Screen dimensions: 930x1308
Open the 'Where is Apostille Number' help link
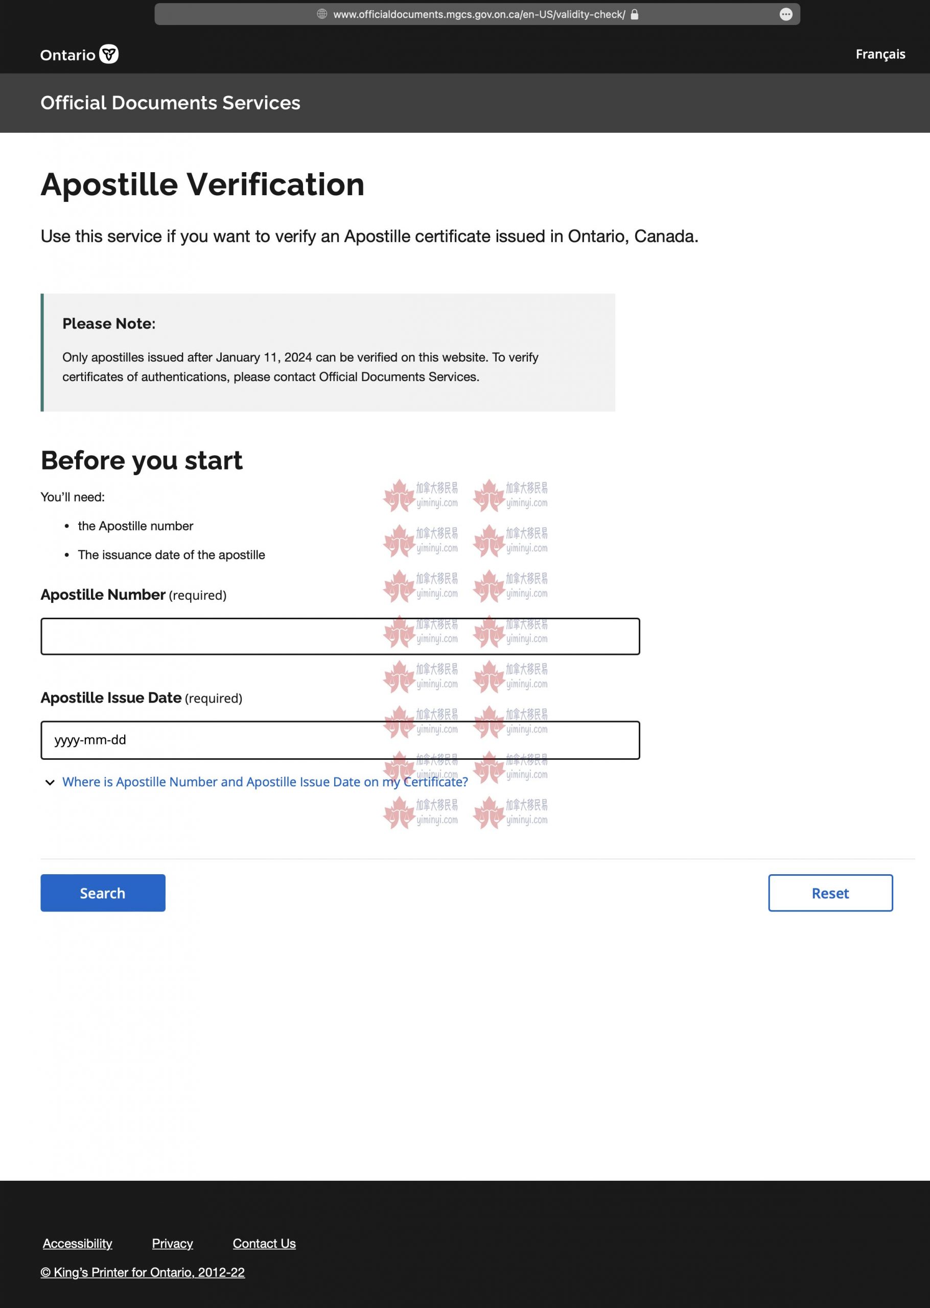tap(265, 782)
